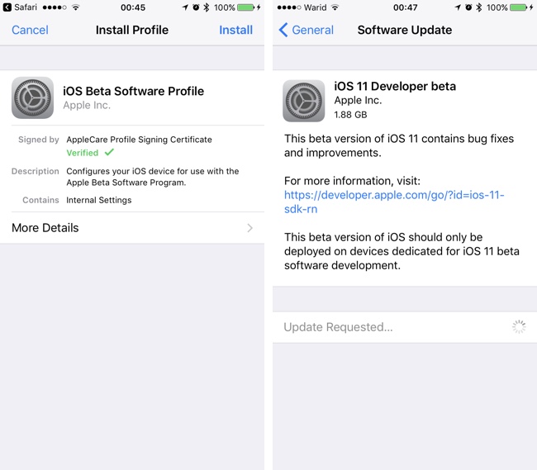537x470 pixels.
Task: Tap the right screen alarm clock icon
Action: tap(468, 7)
